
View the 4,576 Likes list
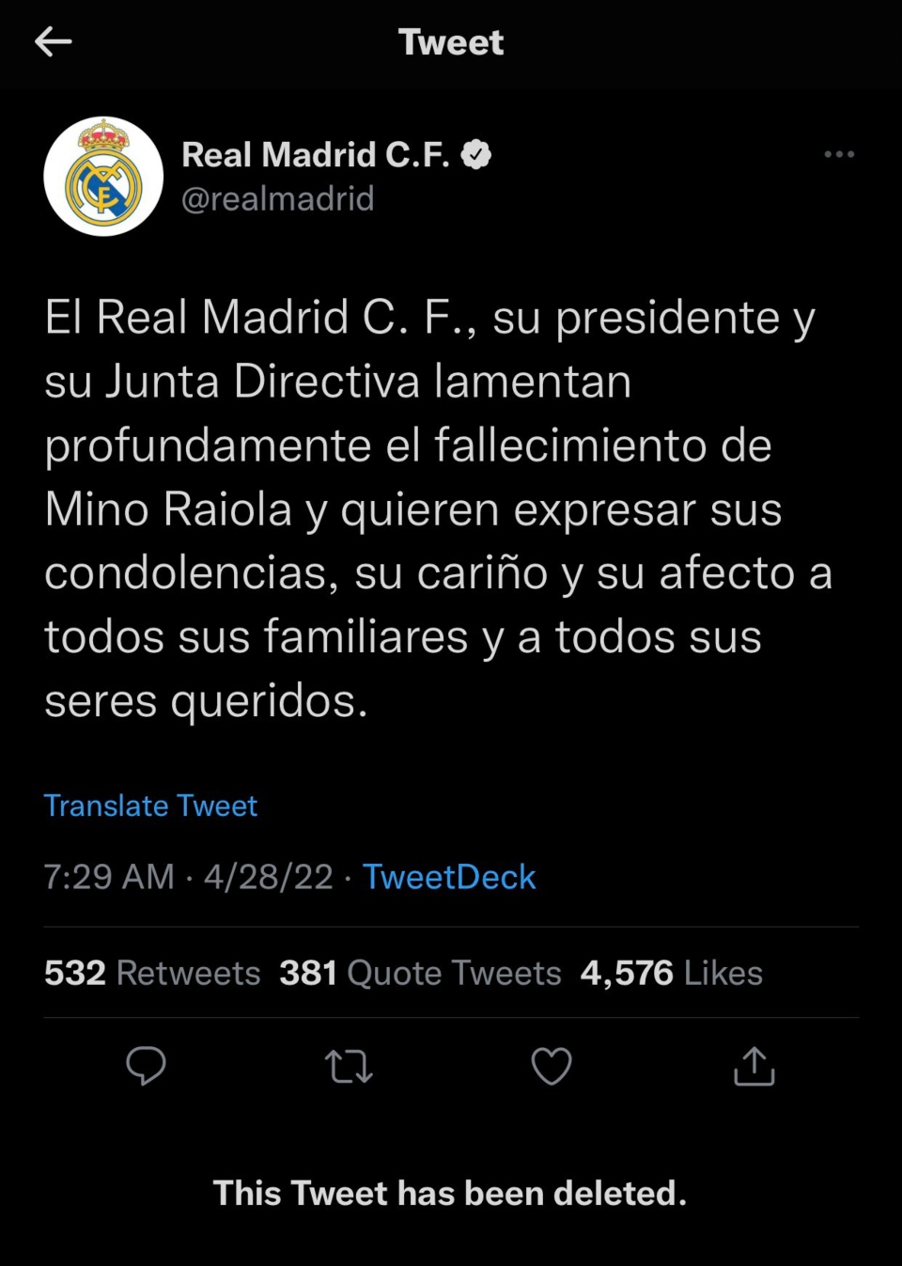(x=671, y=973)
